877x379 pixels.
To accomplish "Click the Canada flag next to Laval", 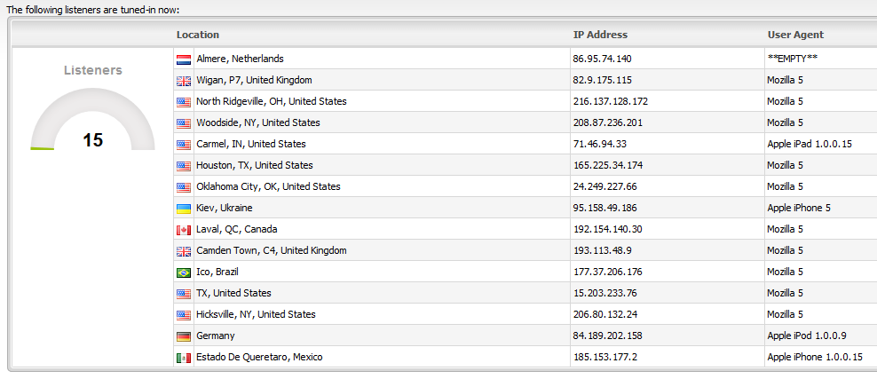I will coord(184,230).
